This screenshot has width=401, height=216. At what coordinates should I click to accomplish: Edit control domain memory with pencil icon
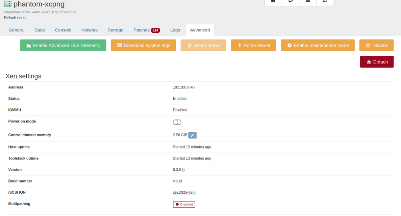(192, 135)
